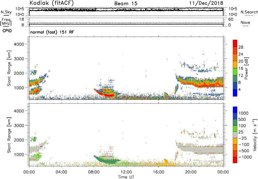The height and width of the screenshot is (179, 258).
Task: Click the 4000 tick on the power panel
Action: (x=19, y=44)
